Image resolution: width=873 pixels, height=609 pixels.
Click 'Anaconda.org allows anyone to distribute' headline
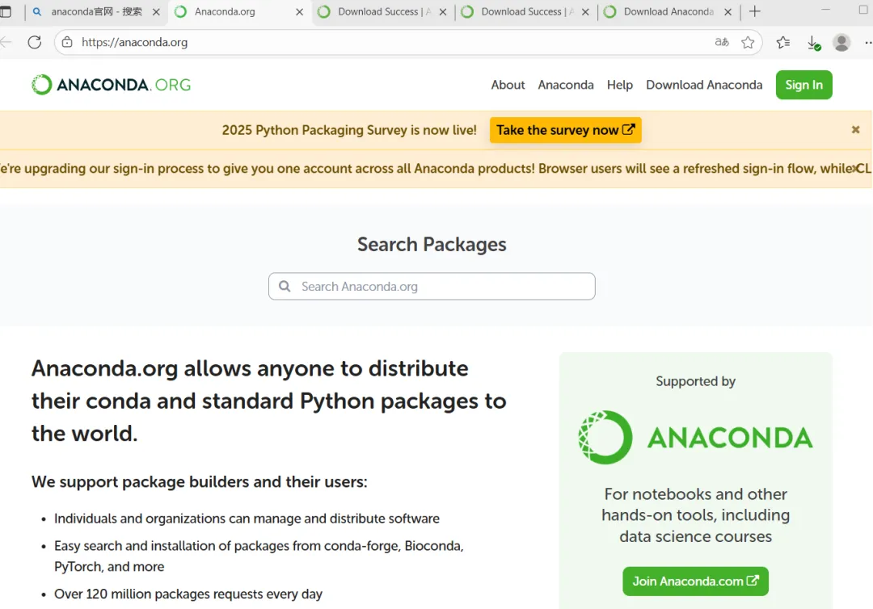(269, 401)
